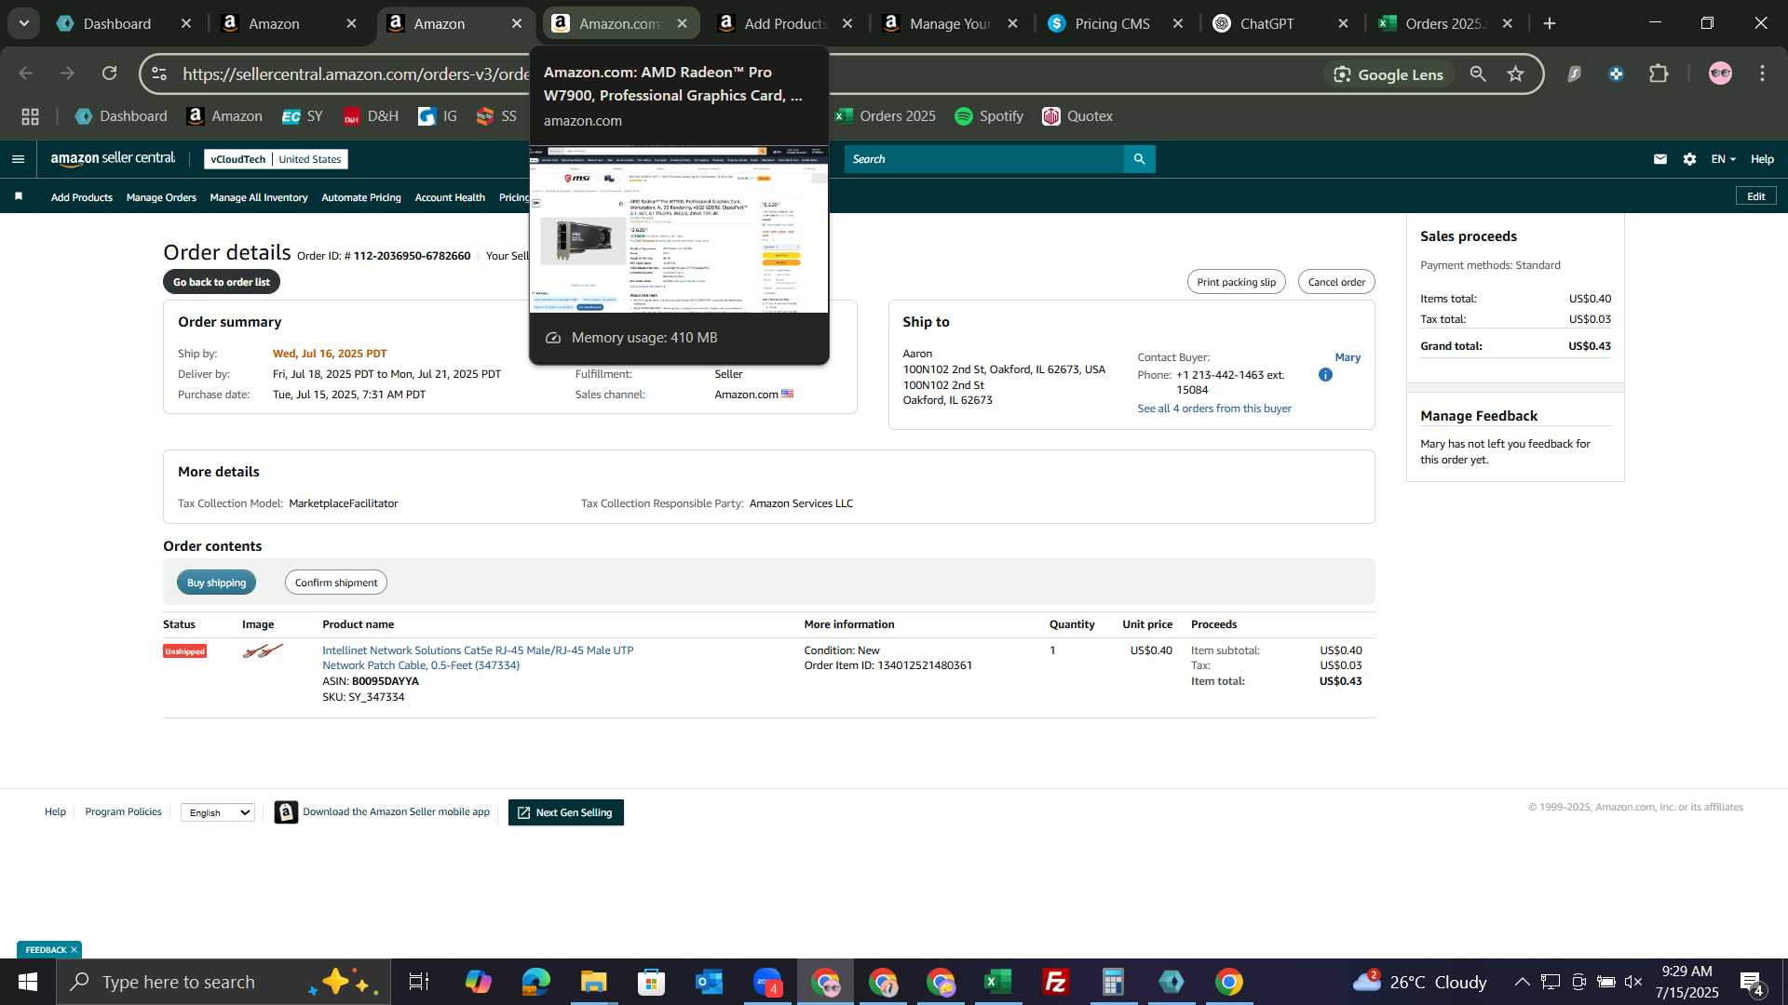Click the Windows Start button
Image resolution: width=1788 pixels, height=1005 pixels.
coord(28,982)
